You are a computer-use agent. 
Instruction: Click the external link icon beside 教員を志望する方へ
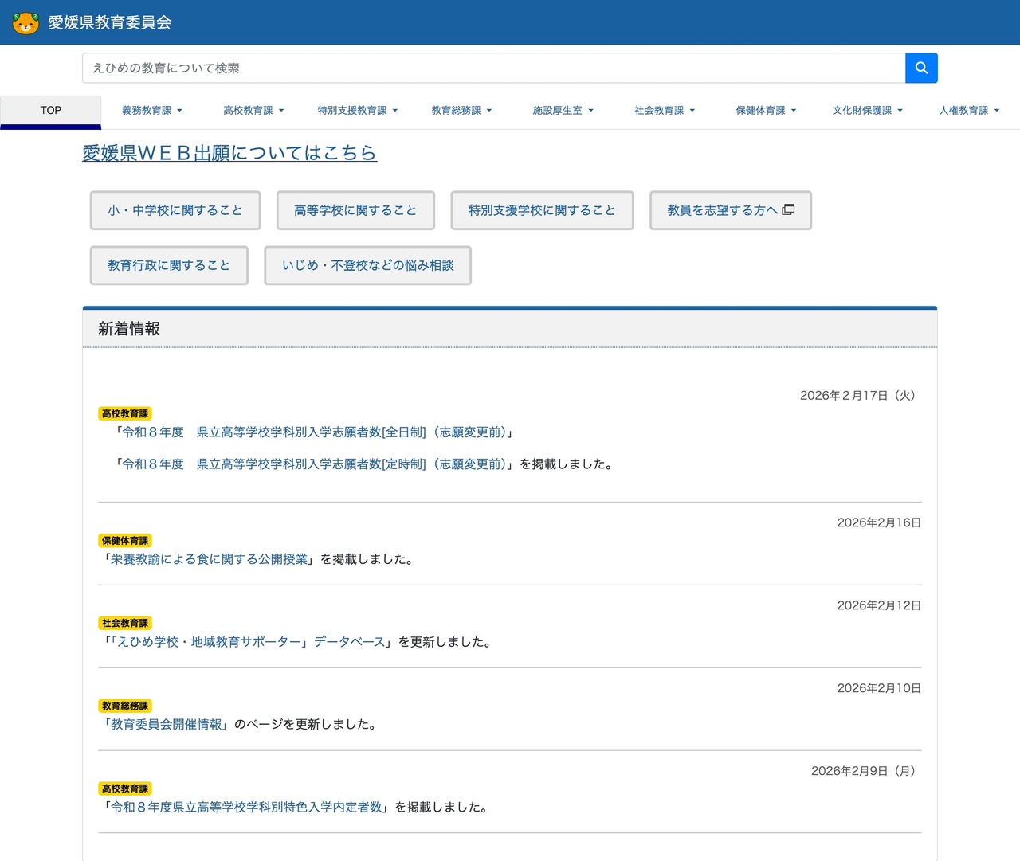(789, 209)
